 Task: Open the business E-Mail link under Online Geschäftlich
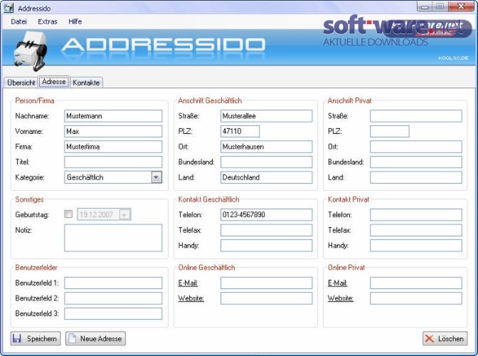click(x=188, y=283)
